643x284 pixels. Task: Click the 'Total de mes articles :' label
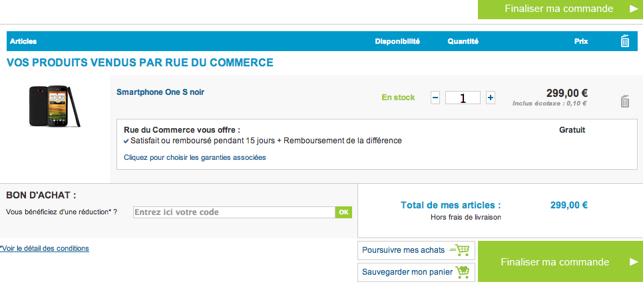click(x=451, y=205)
